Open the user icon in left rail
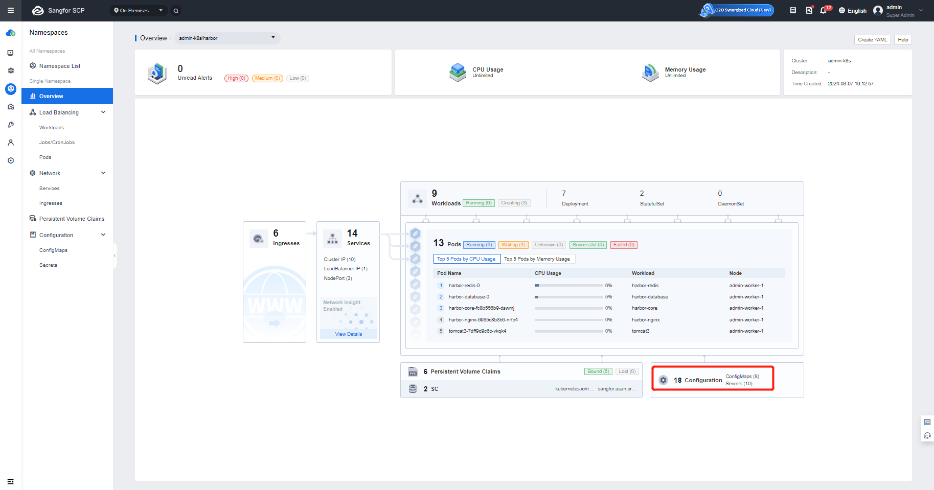Image resolution: width=934 pixels, height=490 pixels. (x=11, y=143)
